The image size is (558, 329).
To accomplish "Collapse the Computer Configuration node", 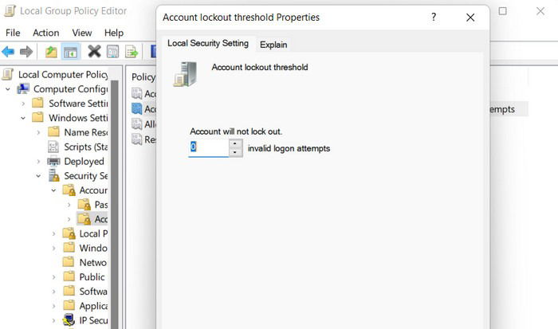I will pyautogui.click(x=8, y=89).
